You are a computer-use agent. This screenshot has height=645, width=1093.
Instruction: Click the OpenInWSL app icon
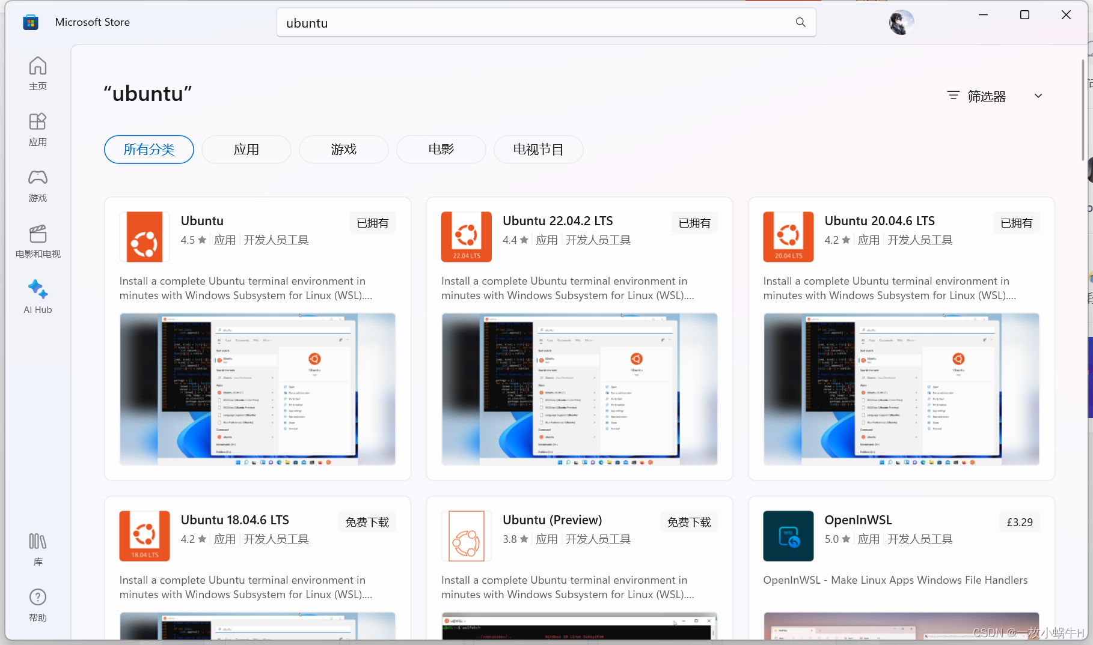pyautogui.click(x=788, y=536)
